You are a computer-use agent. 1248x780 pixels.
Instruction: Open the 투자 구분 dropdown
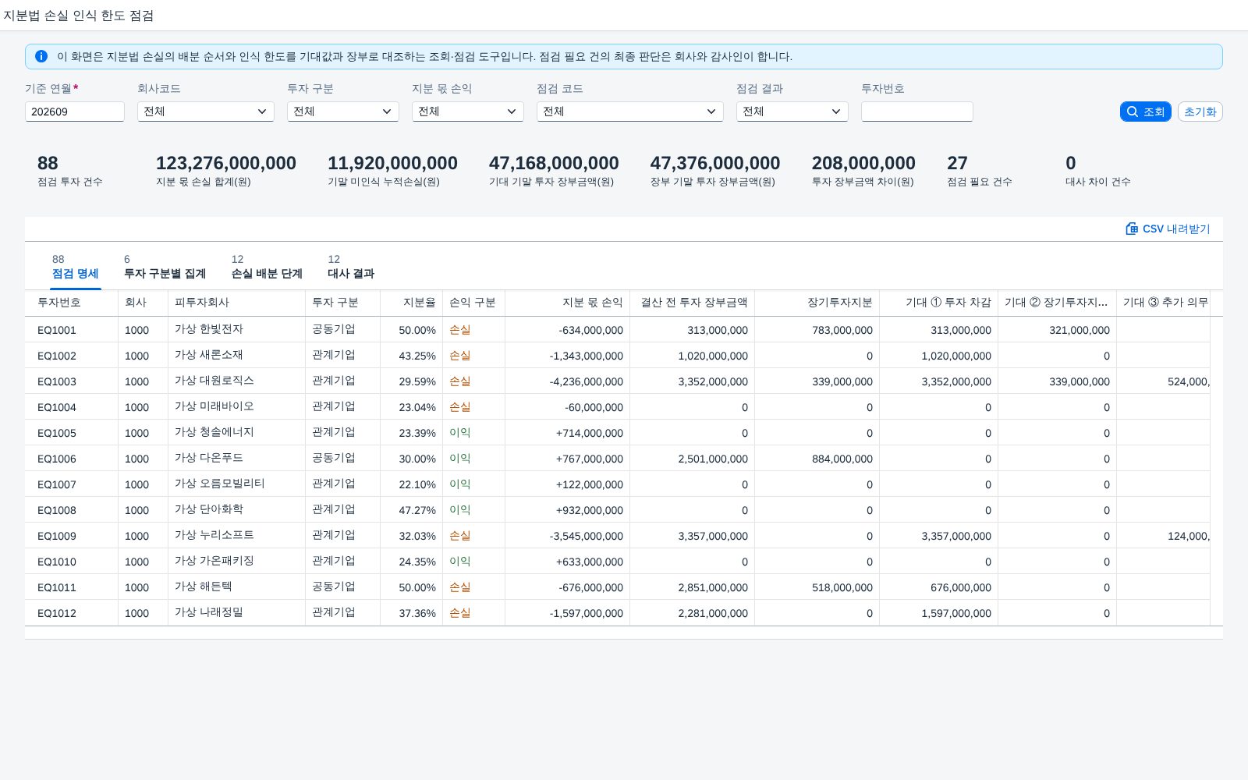pos(343,112)
